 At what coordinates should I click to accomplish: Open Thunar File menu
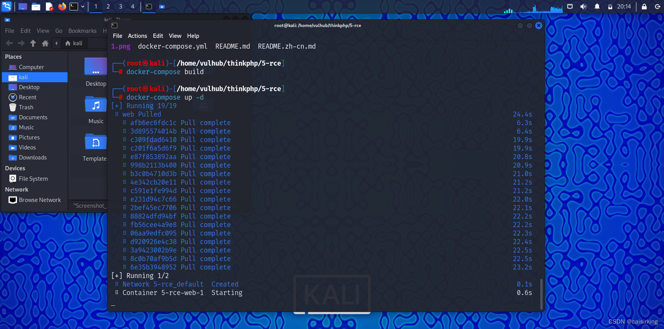click(x=10, y=31)
